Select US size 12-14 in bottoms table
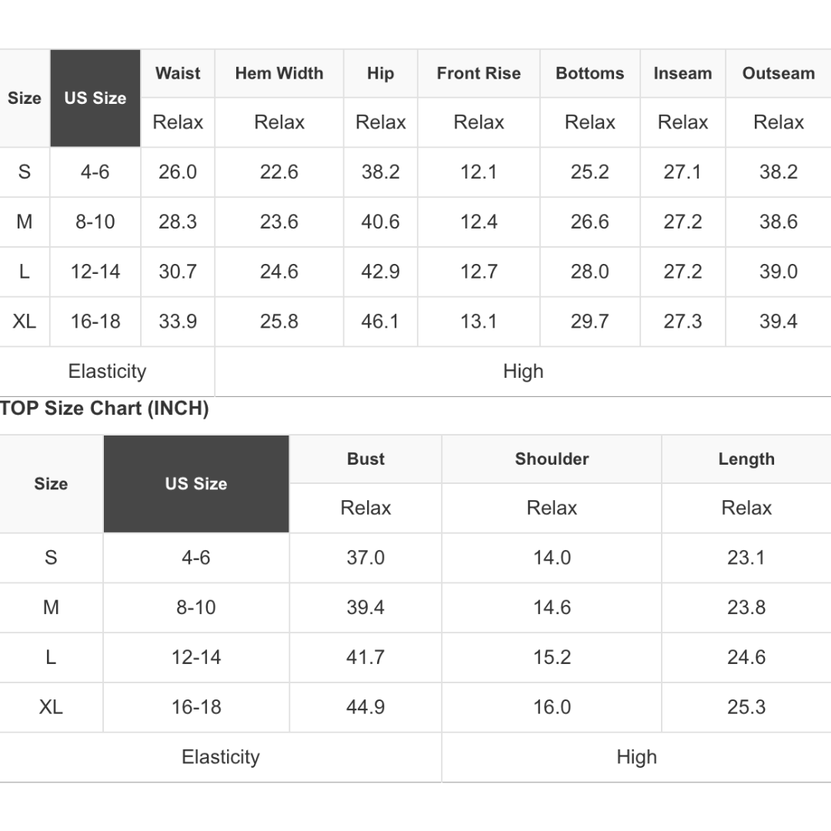The image size is (831, 831). [95, 272]
